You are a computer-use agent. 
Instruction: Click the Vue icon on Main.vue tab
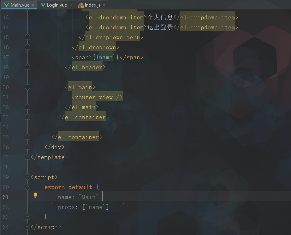pyautogui.click(x=7, y=5)
